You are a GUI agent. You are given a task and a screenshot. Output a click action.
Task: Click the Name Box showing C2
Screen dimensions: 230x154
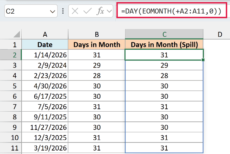(31, 11)
